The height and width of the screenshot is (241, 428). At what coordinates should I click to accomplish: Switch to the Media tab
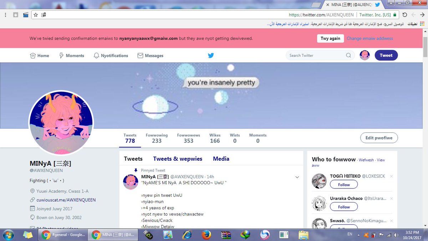point(221,159)
